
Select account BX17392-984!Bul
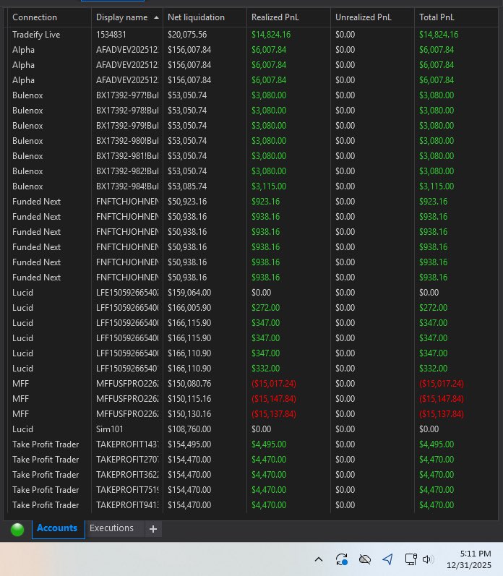point(127,186)
